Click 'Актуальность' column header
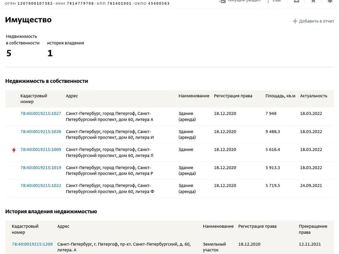339x254 pixels. coord(314,96)
